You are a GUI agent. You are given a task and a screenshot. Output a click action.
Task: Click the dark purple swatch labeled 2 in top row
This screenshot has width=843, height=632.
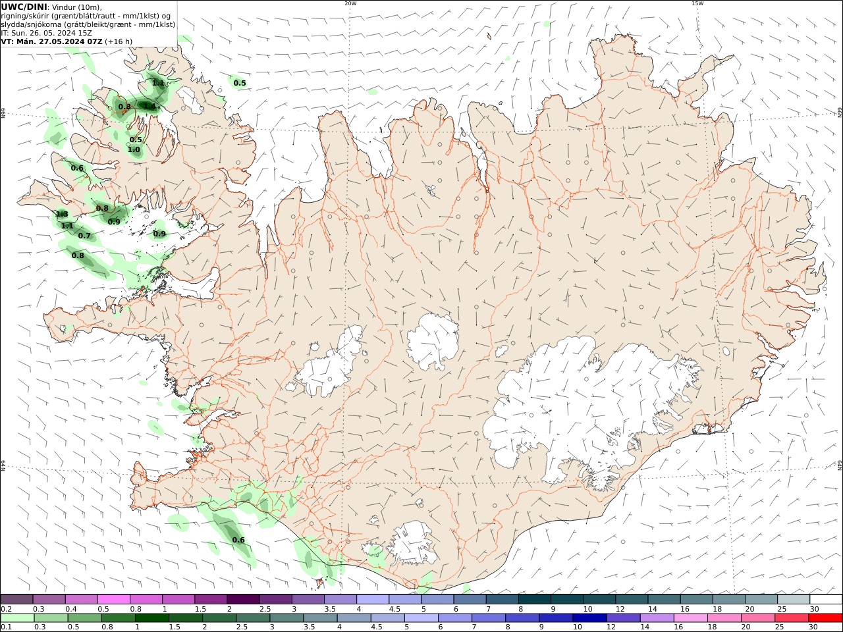[243, 599]
